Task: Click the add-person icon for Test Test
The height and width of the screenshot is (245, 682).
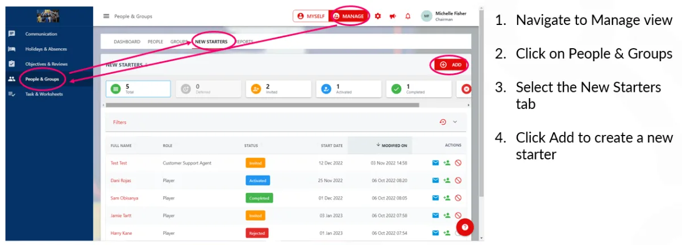Action: (447, 163)
